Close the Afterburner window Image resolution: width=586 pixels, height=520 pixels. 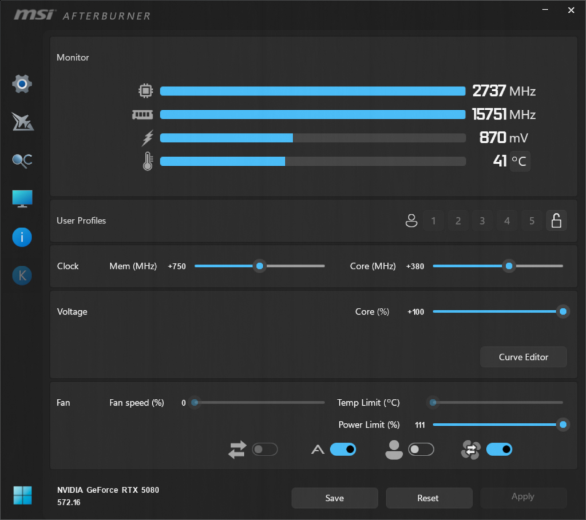(571, 10)
